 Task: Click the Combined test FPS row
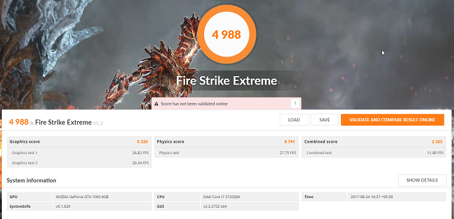[374, 153]
